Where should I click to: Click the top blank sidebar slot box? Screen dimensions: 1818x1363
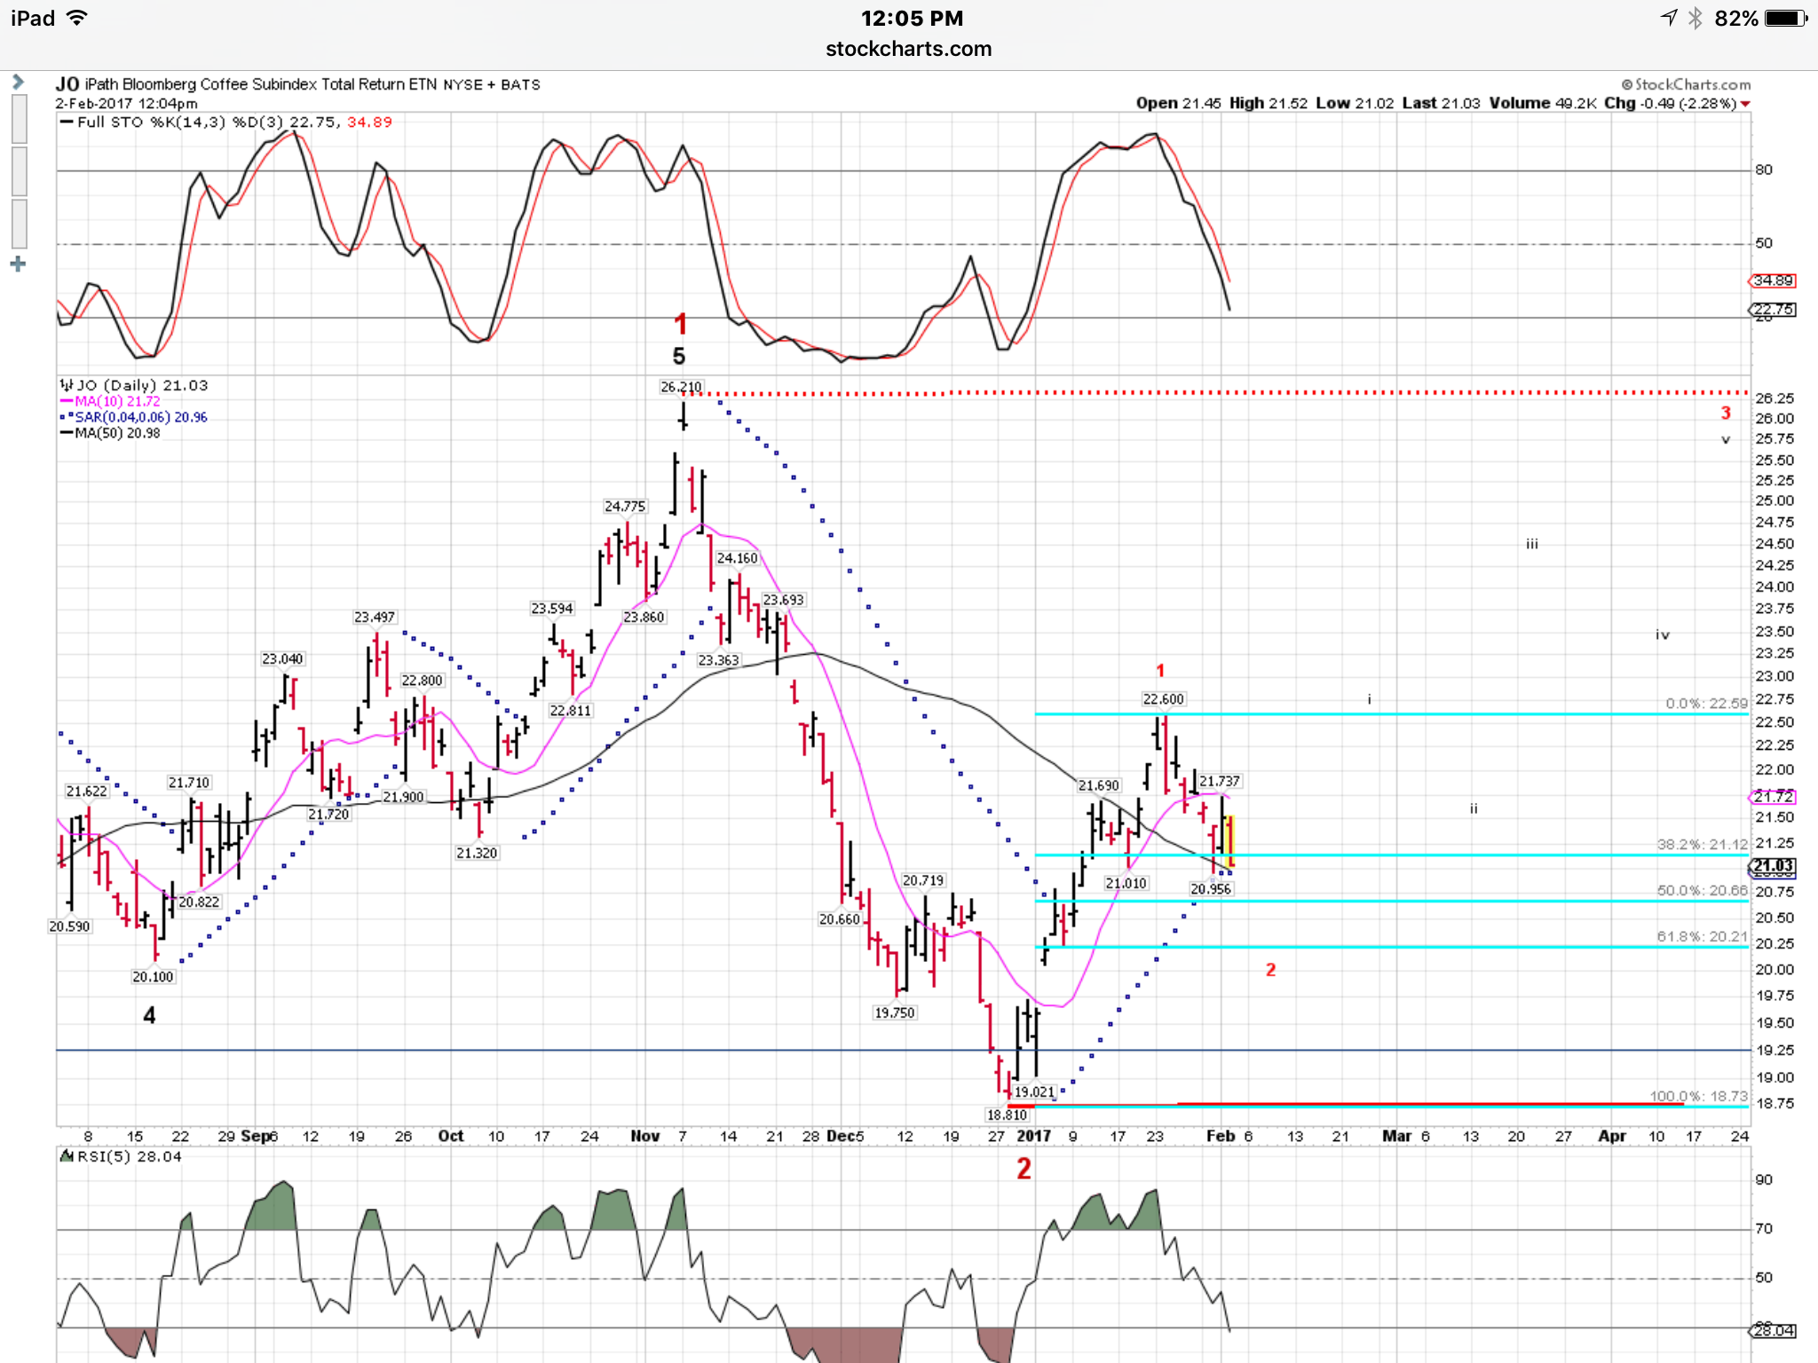(19, 118)
